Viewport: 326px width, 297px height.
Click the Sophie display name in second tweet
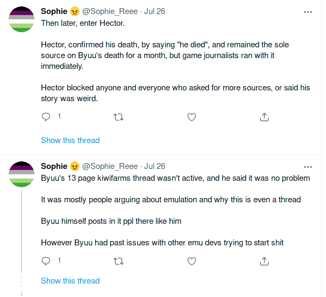(54, 166)
